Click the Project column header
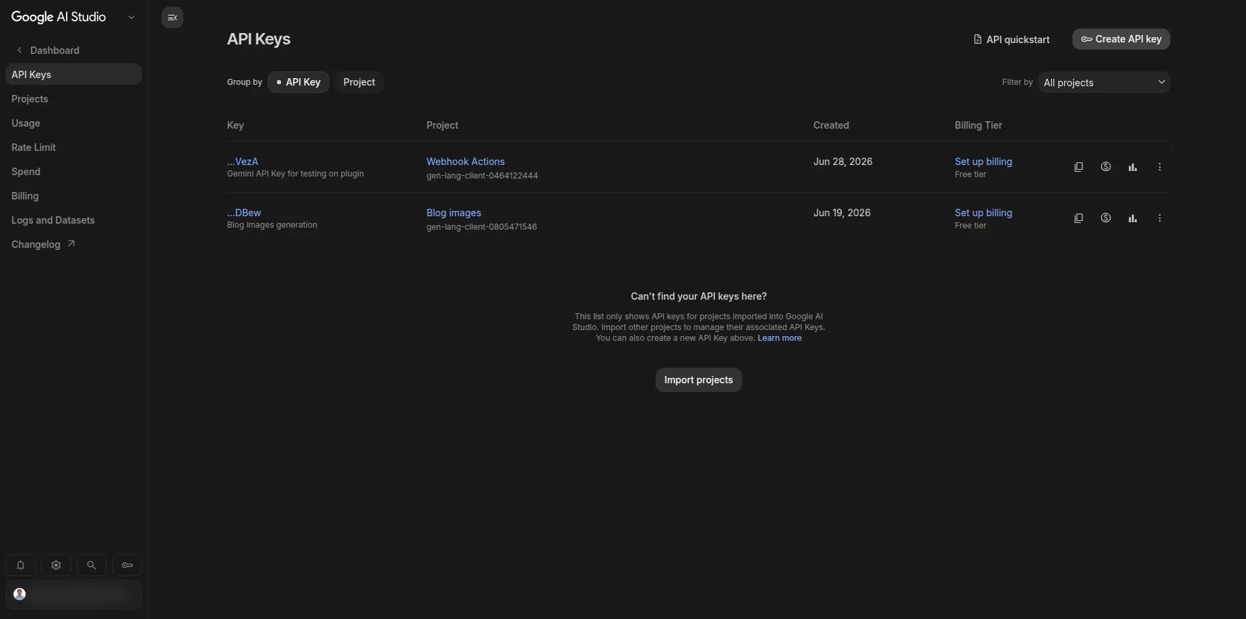This screenshot has width=1246, height=619. click(442, 125)
